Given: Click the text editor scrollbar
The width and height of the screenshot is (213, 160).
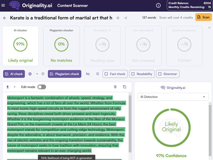Looking at the screenshot, I should 130,124.
